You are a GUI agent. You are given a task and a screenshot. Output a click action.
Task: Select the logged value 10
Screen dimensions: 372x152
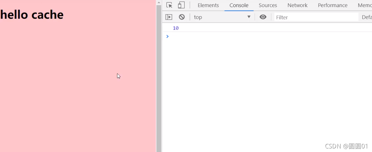click(x=176, y=28)
